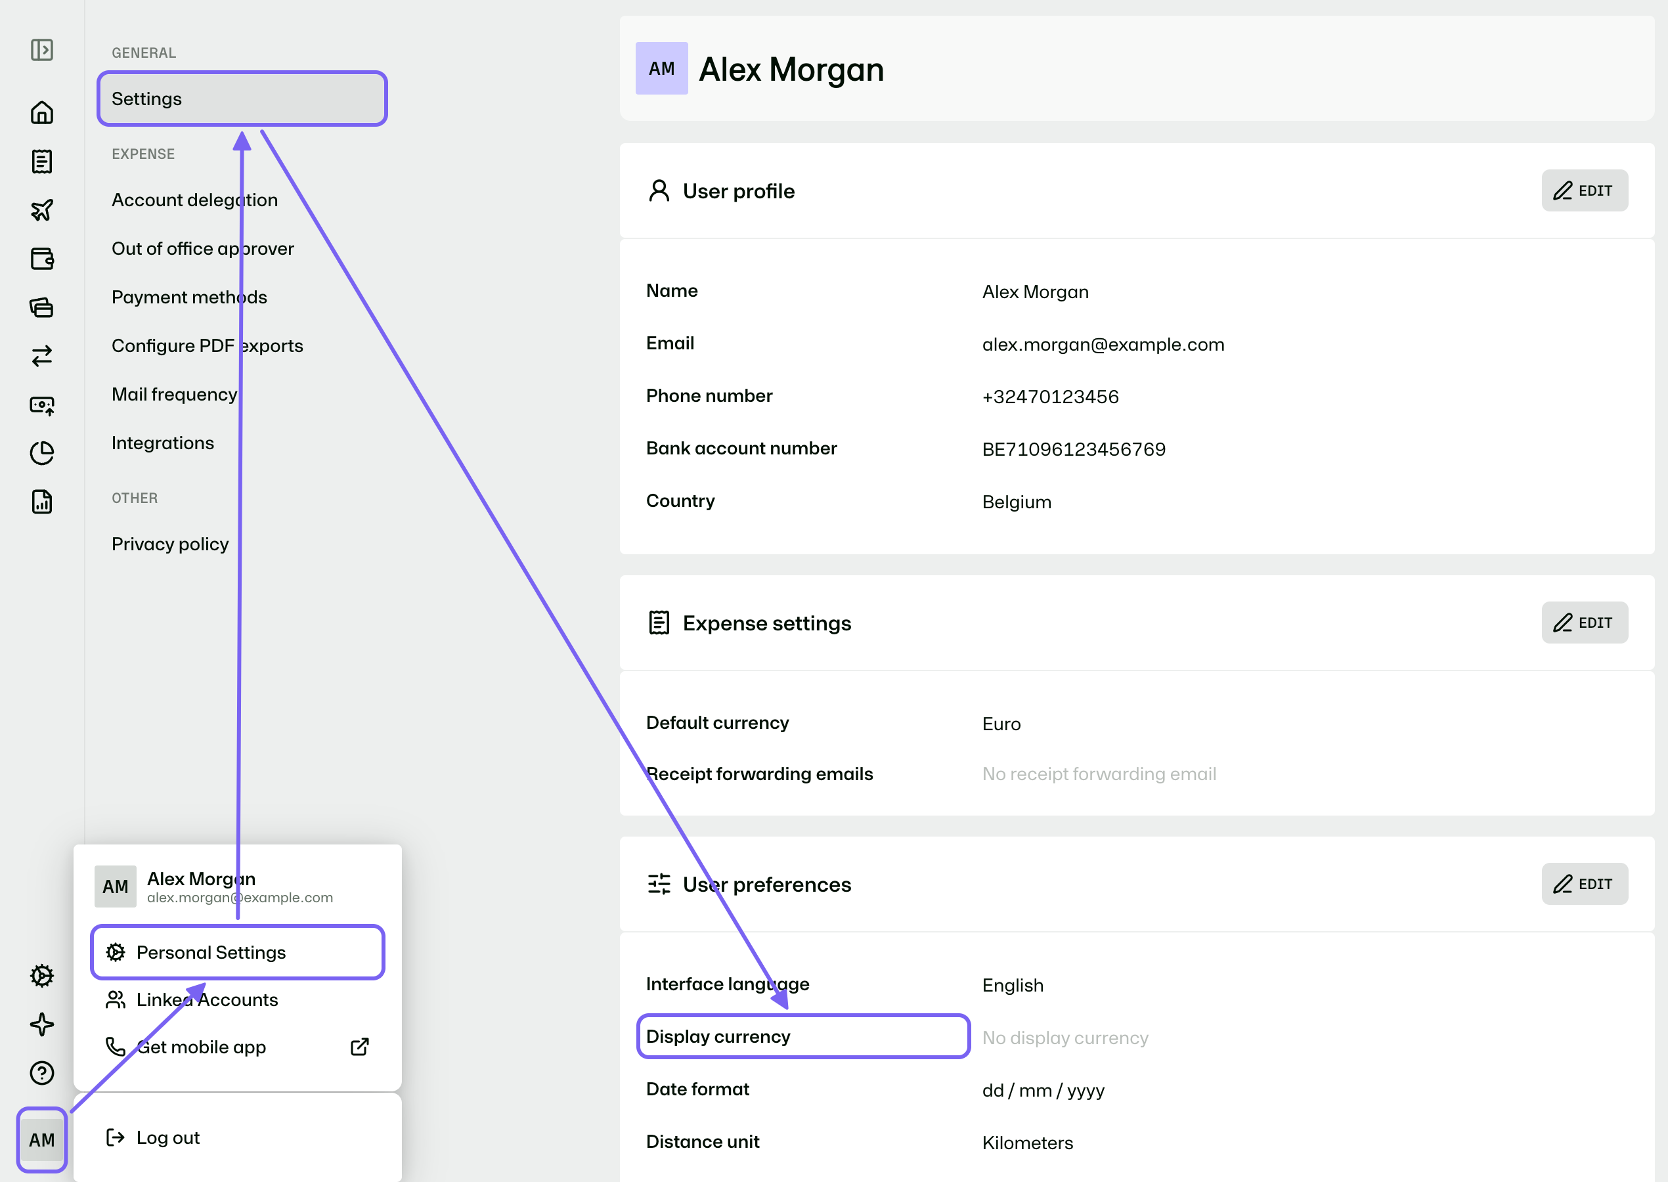
Task: Open Integrations page
Action: pos(162,443)
